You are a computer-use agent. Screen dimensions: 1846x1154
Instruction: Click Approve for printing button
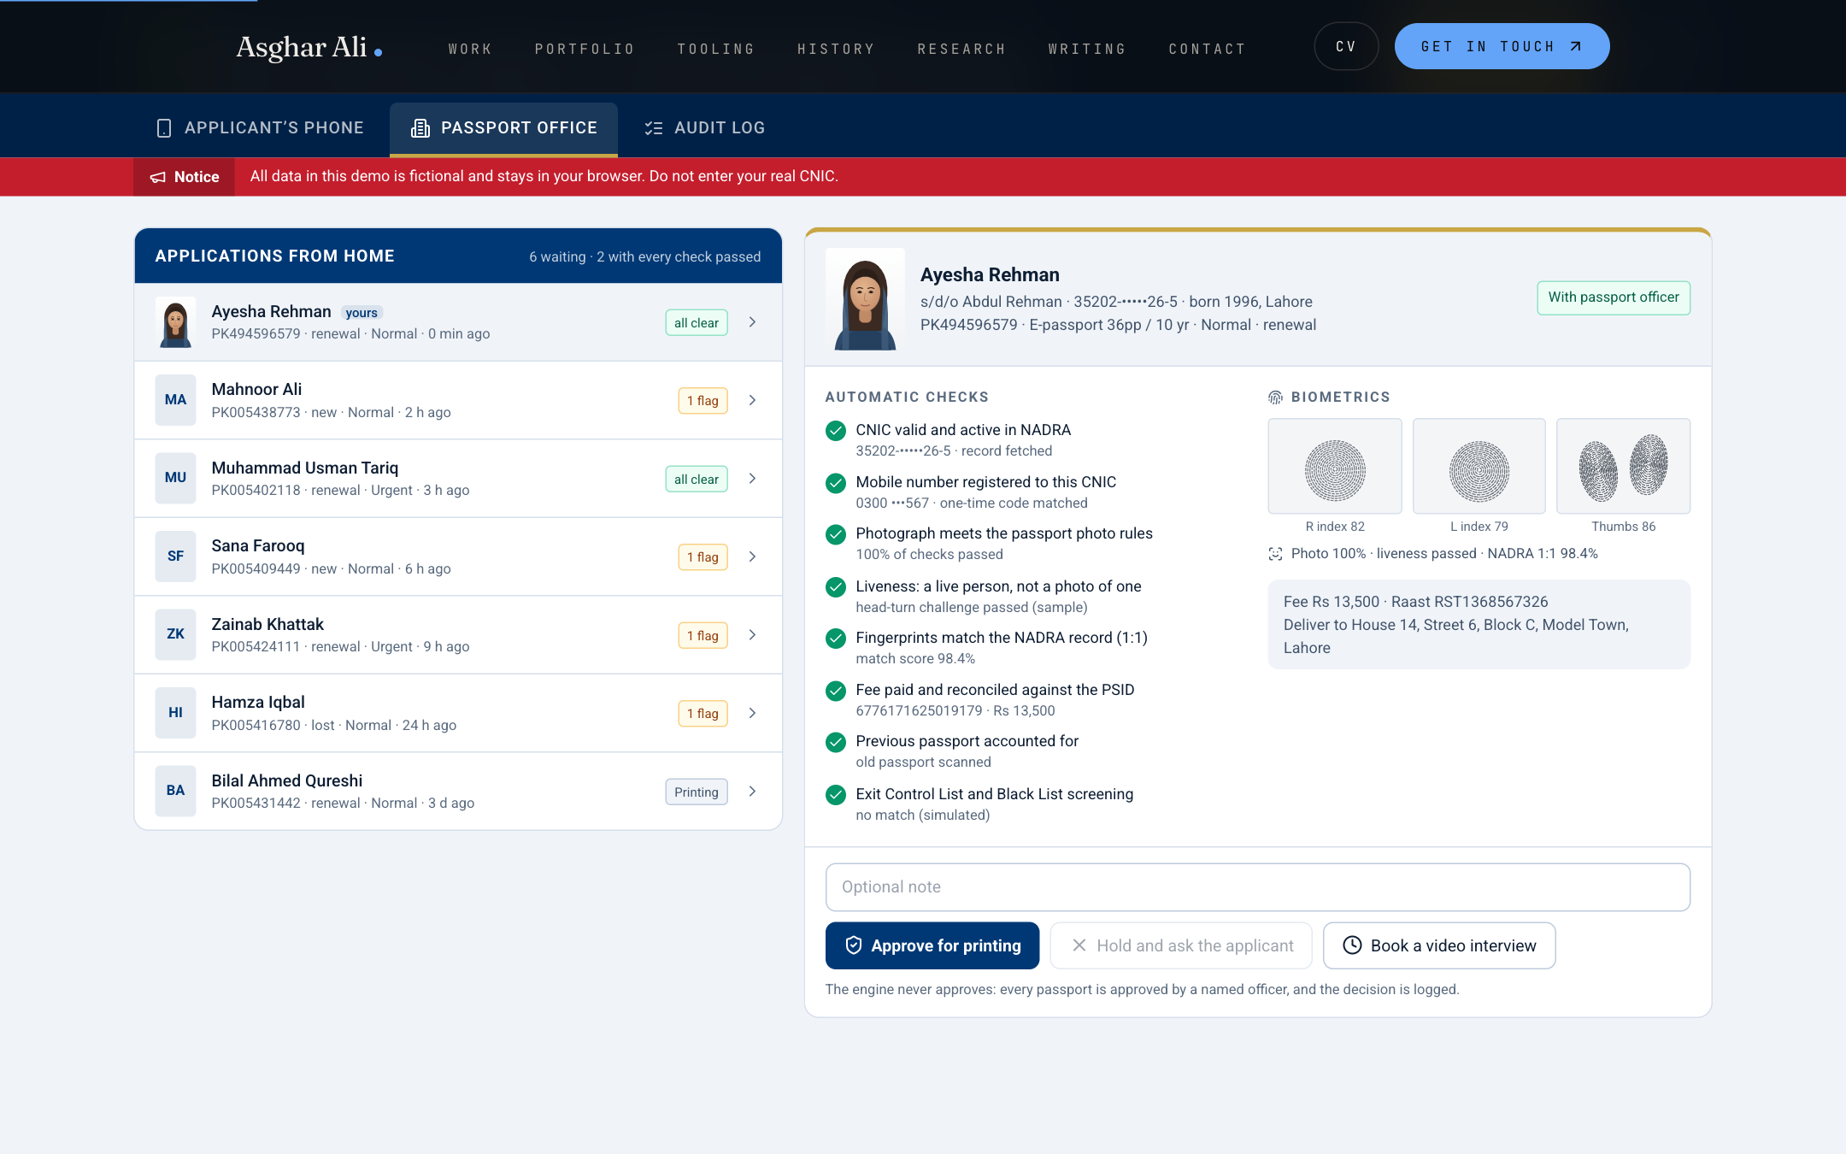(x=932, y=945)
